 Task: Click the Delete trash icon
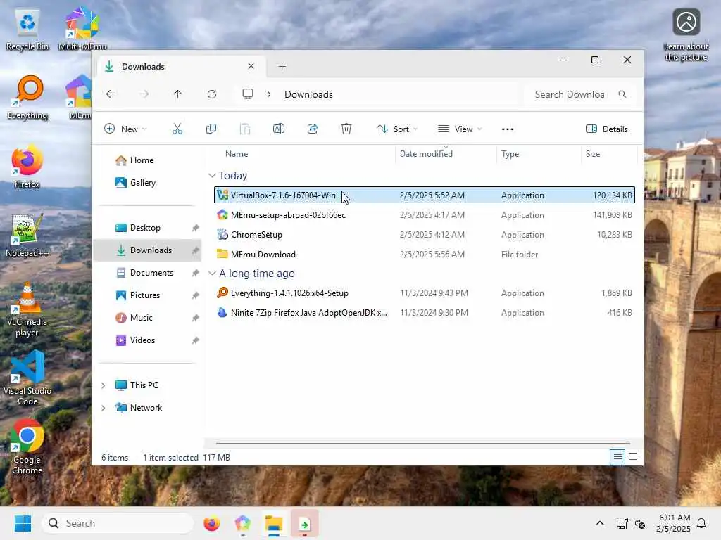point(346,129)
